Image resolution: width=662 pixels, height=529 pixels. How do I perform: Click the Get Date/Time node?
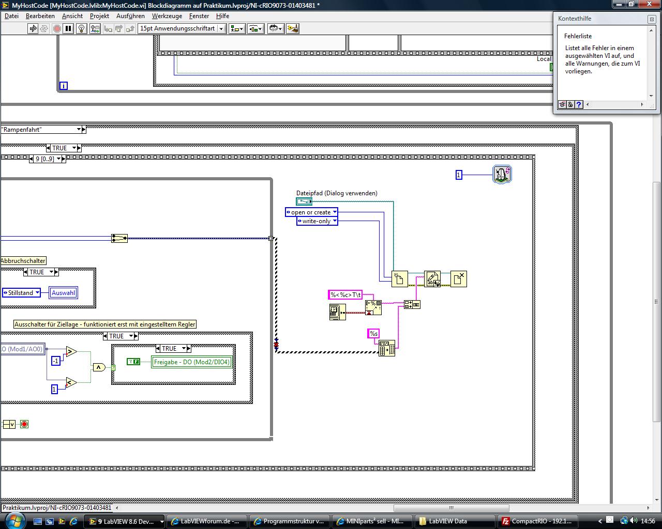pyautogui.click(x=337, y=312)
